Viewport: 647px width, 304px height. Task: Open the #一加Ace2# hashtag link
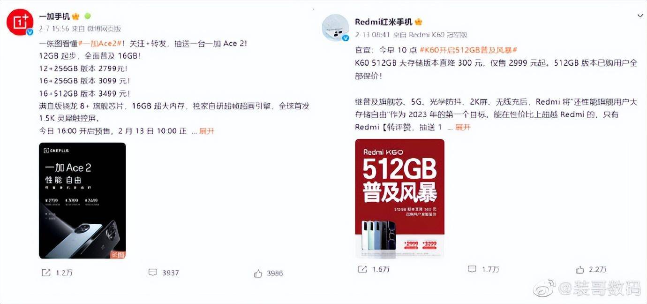[100, 43]
